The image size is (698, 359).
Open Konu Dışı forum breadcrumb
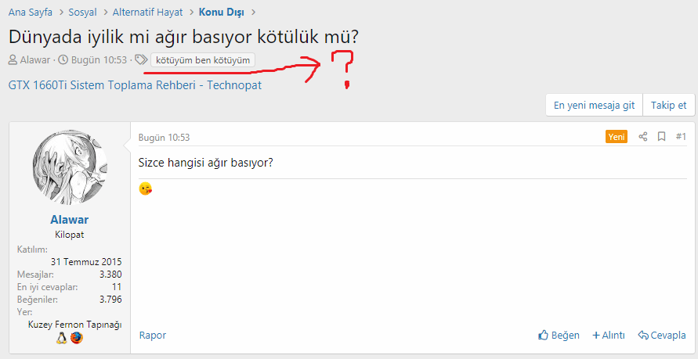click(x=221, y=12)
